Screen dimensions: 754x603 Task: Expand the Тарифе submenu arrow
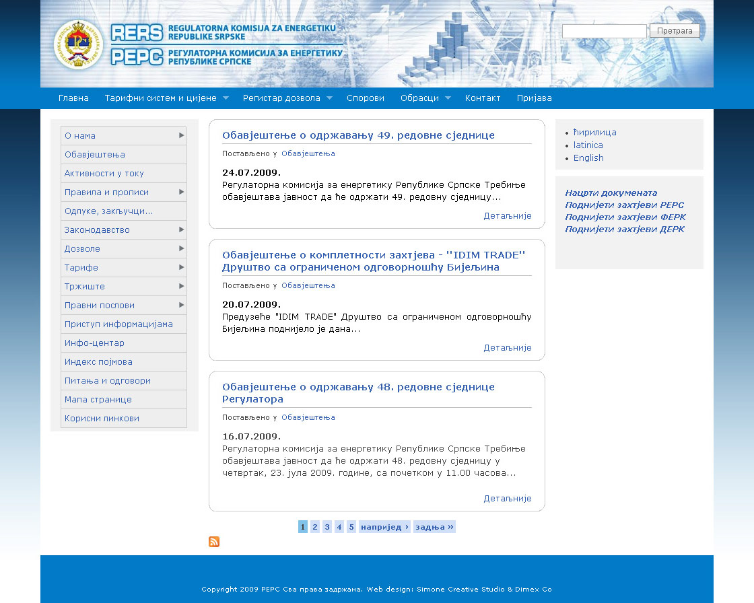pos(181,267)
